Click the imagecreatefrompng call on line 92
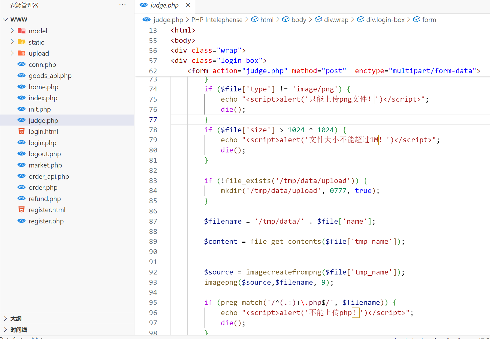The image size is (490, 339). (x=284, y=272)
